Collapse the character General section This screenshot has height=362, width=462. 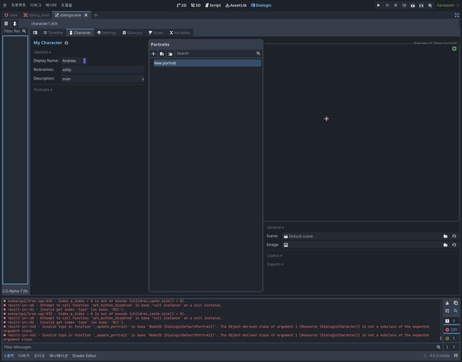pos(43,52)
